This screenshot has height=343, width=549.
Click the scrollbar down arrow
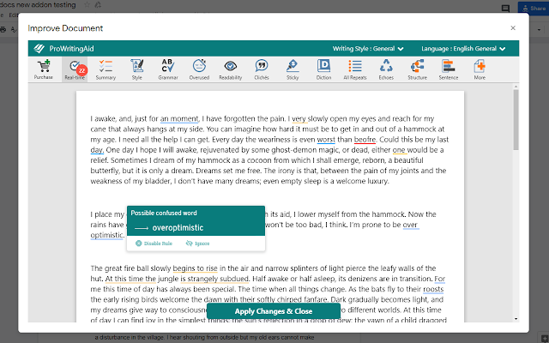click(516, 319)
